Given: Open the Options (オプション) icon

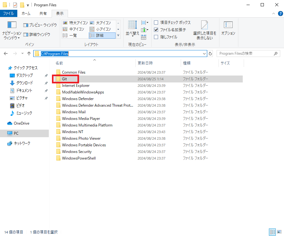Looking at the screenshot, I should [228, 26].
